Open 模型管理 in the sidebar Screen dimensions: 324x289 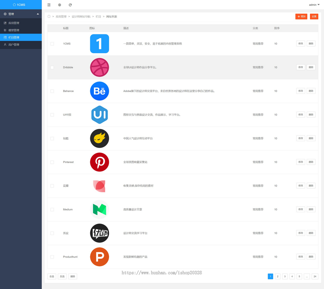tap(21, 30)
